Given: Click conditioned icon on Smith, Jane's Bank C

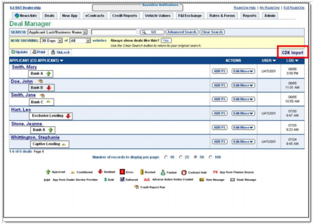Looking at the screenshot, I should pos(48,102).
